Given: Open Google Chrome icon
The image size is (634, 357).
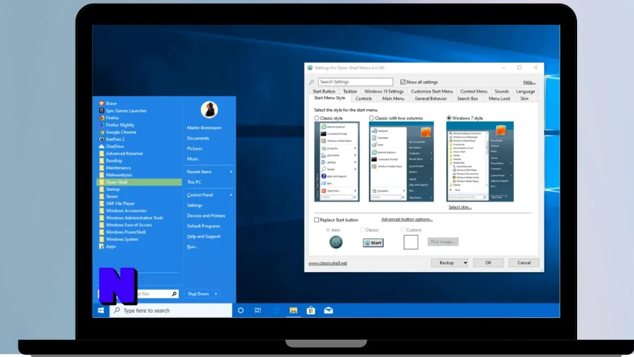Looking at the screenshot, I should (102, 132).
